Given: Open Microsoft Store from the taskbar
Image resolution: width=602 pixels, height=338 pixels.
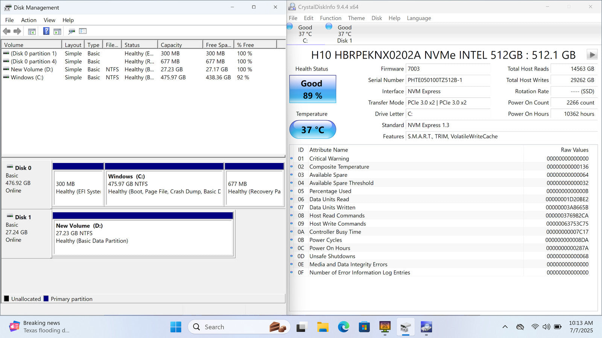Looking at the screenshot, I should pyautogui.click(x=364, y=327).
